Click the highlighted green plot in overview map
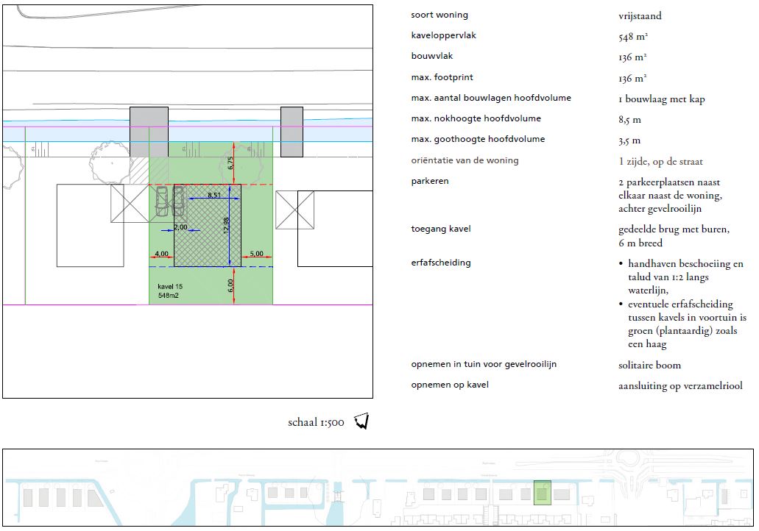Screen dimensions: 759x531 (543, 493)
